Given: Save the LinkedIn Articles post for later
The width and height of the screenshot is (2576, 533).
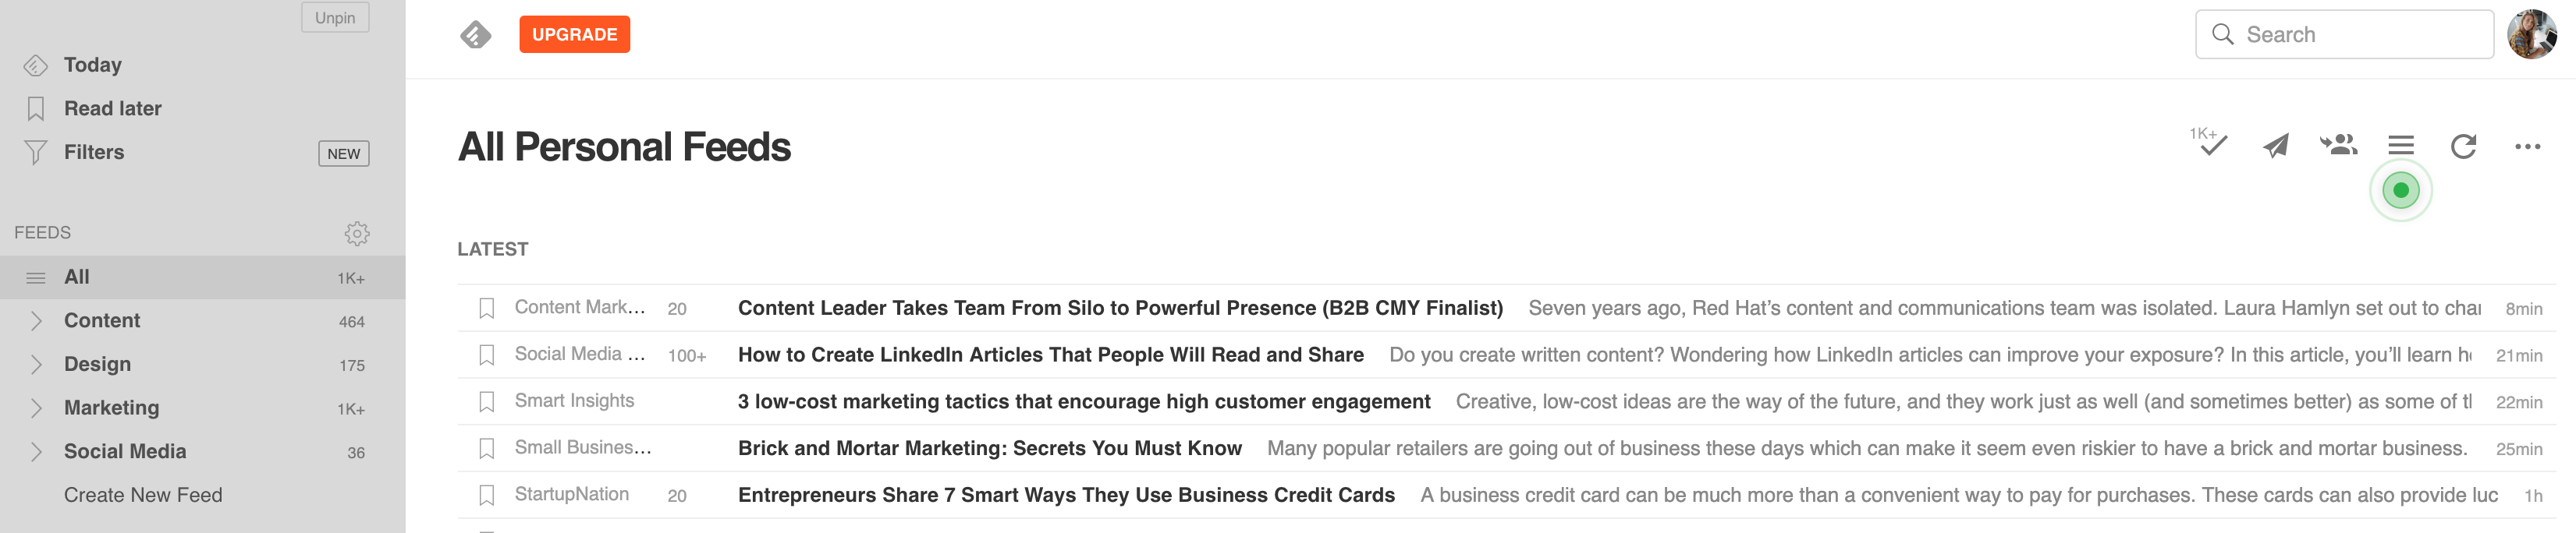Looking at the screenshot, I should click(487, 355).
